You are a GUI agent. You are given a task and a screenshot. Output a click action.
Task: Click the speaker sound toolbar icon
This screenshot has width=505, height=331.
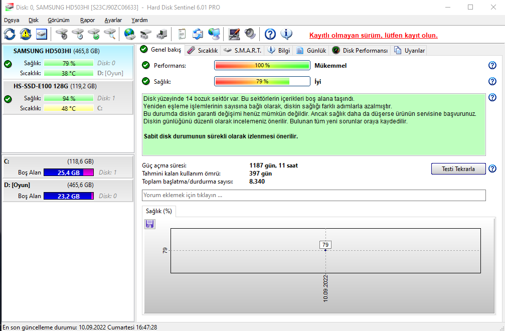click(250, 34)
